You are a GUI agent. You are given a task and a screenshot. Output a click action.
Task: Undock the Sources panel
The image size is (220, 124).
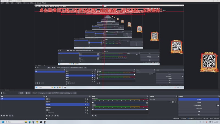[x=90, y=96]
